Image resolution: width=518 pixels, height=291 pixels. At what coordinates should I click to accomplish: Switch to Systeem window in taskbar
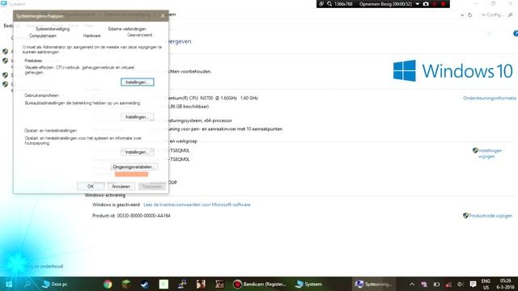click(x=309, y=284)
